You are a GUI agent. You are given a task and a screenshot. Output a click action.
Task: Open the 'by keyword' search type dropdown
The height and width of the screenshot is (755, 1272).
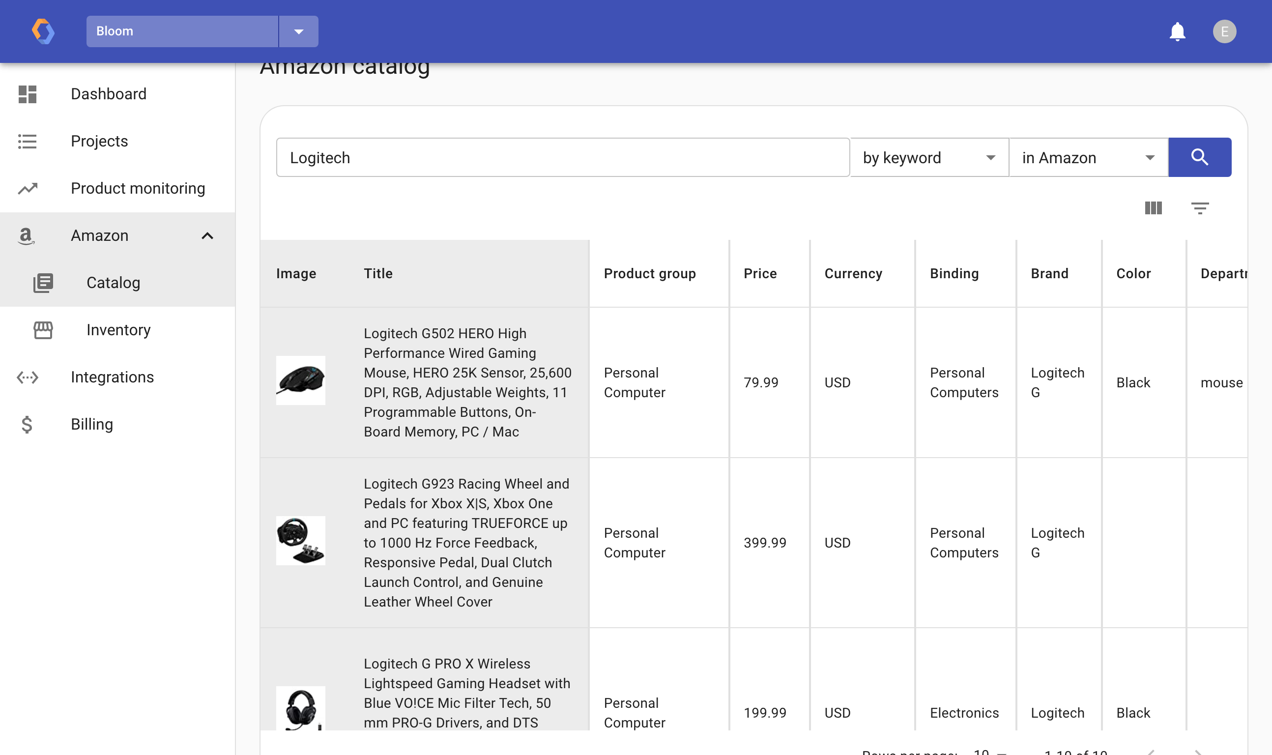929,158
